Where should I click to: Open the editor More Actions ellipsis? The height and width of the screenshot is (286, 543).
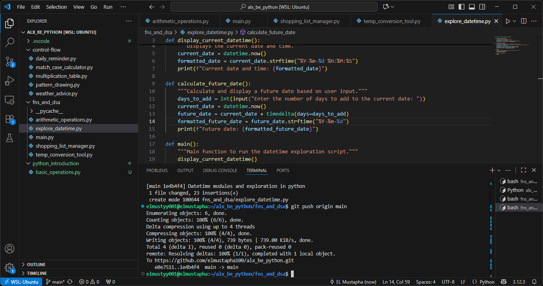(534, 21)
